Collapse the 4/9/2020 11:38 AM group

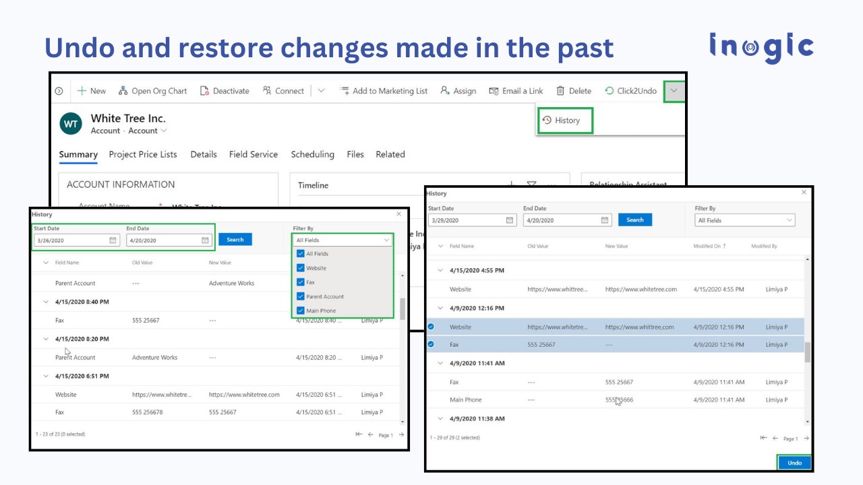click(x=441, y=418)
